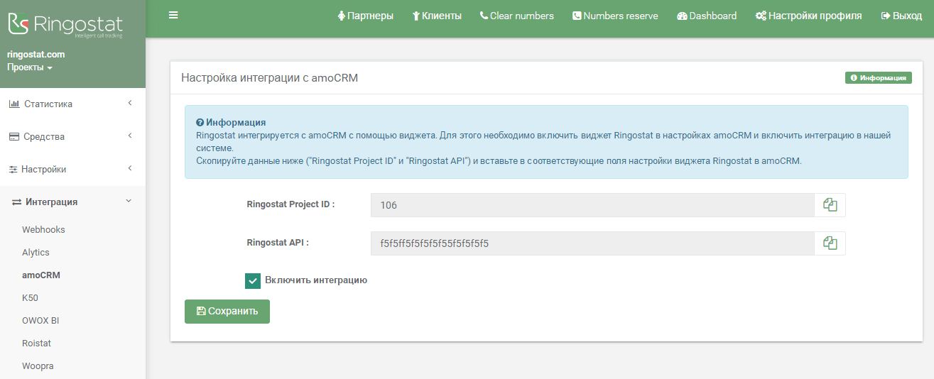
Task: Open the K50 integration
Action: 30,298
